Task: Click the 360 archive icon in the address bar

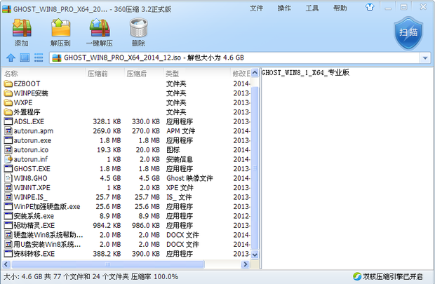Action: [57, 58]
